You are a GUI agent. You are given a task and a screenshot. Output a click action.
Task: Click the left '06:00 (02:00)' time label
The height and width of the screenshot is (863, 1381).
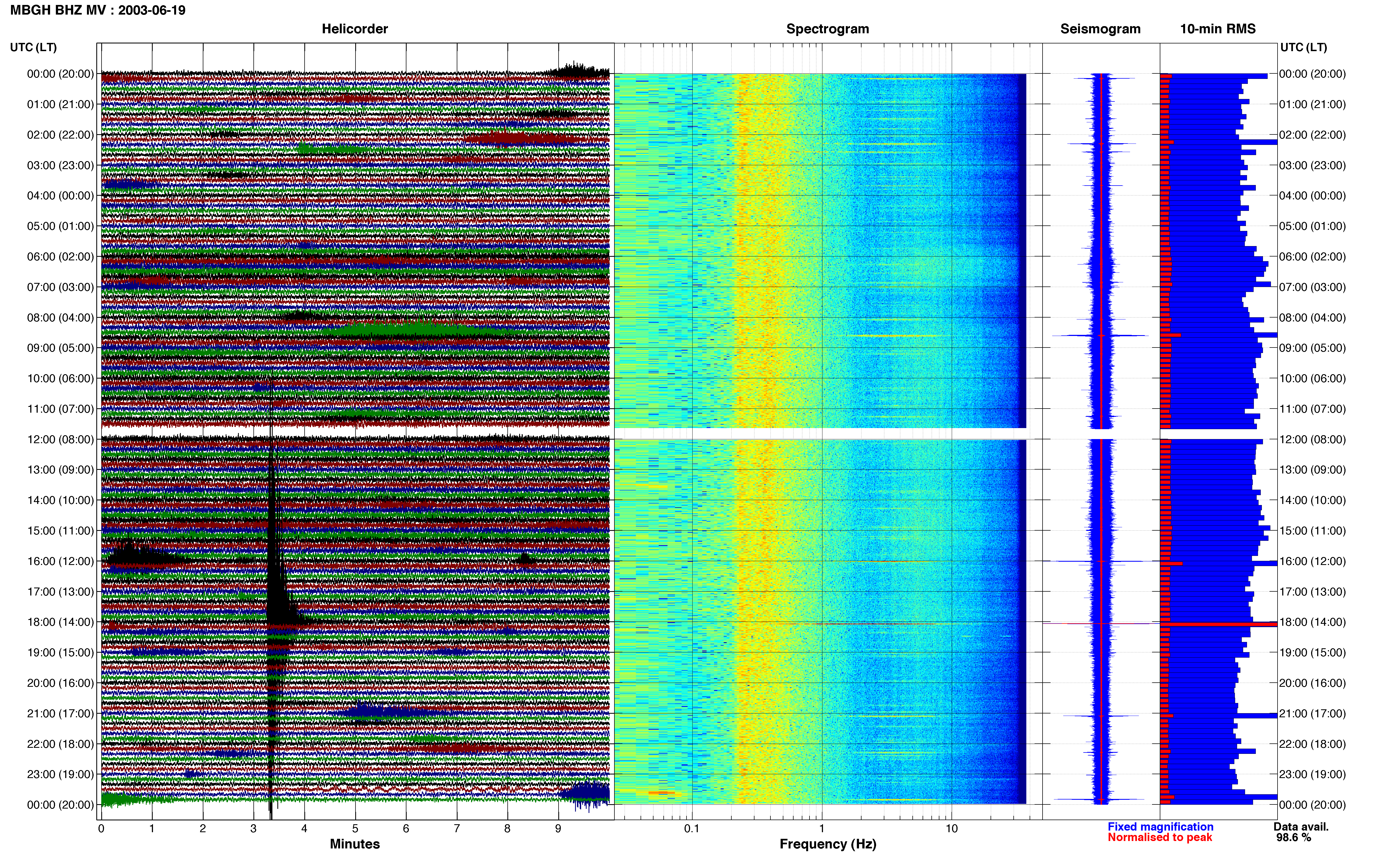[61, 257]
